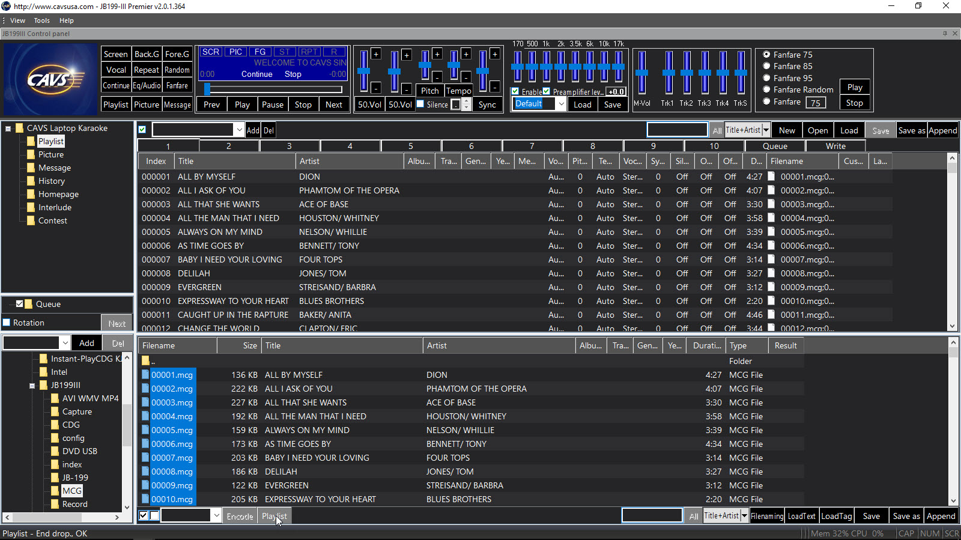Click the Fanfare custom value field 75
This screenshot has width=961, height=540.
coord(816,103)
